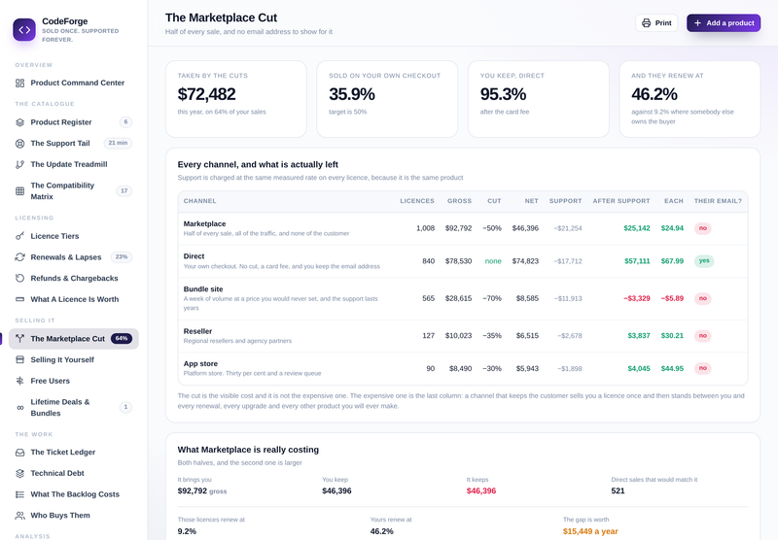The image size is (778, 540).
Task: Click the Backlog Costs list icon
Action: [19, 494]
